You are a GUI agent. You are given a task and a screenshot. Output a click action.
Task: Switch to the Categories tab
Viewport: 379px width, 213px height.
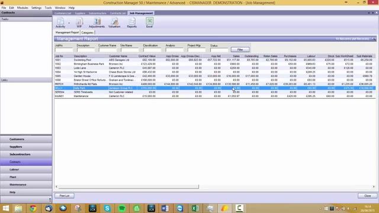click(x=87, y=33)
